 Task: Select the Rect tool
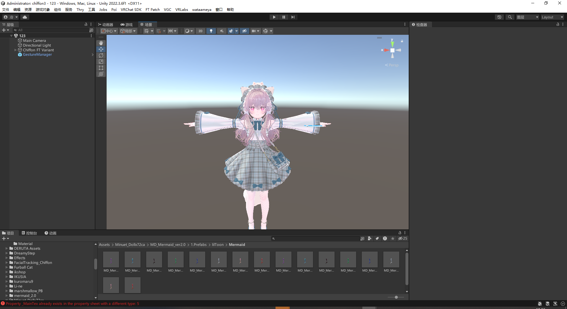(101, 68)
